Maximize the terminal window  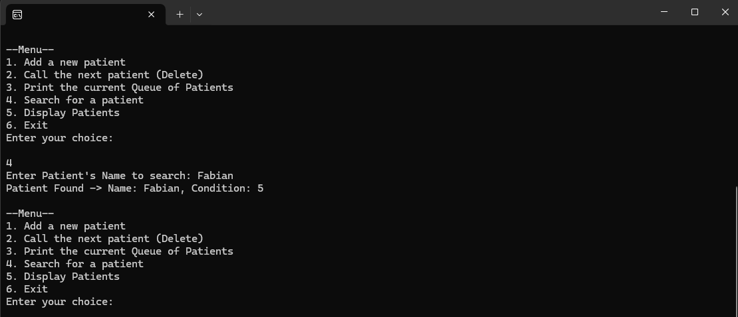click(x=695, y=12)
